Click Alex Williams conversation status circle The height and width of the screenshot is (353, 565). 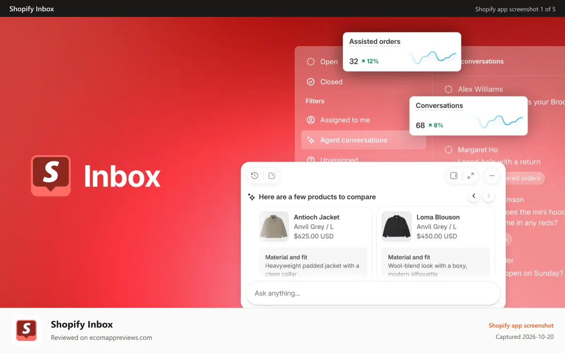tap(448, 89)
